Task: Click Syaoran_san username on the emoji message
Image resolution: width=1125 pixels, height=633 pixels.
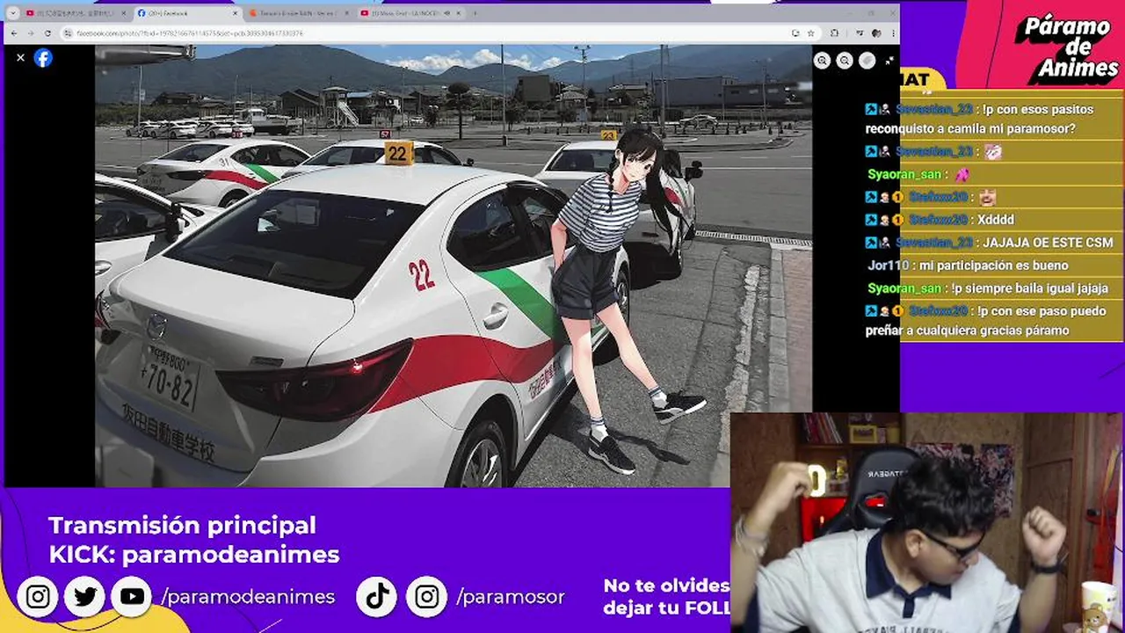Action: (904, 174)
